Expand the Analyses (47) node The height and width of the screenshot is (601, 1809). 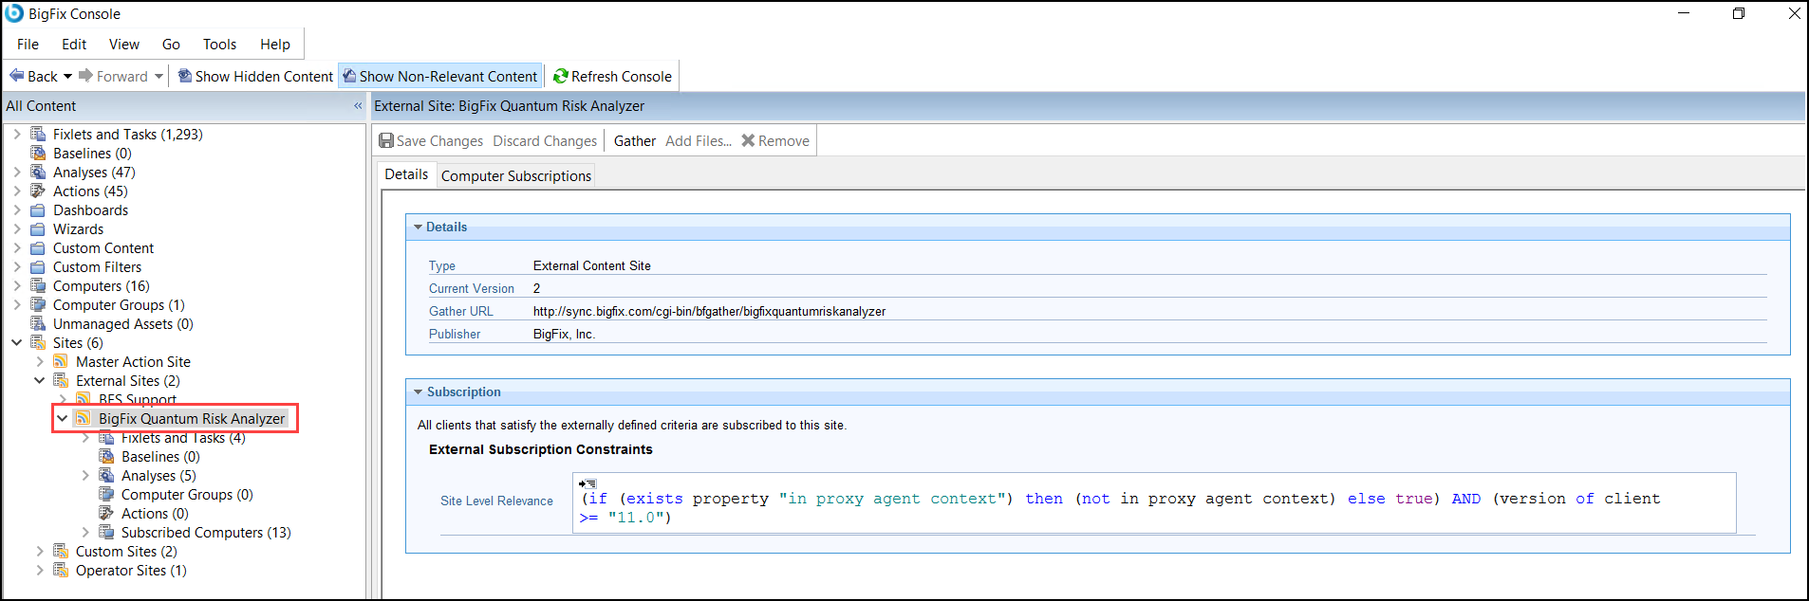pyautogui.click(x=17, y=172)
